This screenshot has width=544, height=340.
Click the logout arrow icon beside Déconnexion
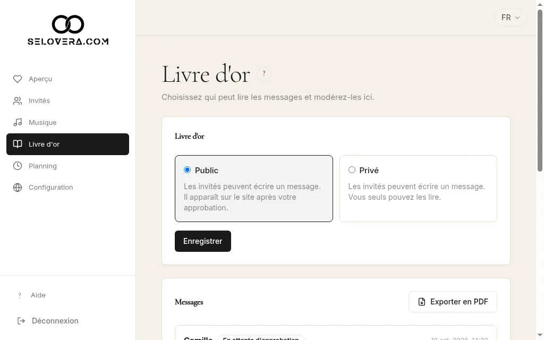[21, 321]
